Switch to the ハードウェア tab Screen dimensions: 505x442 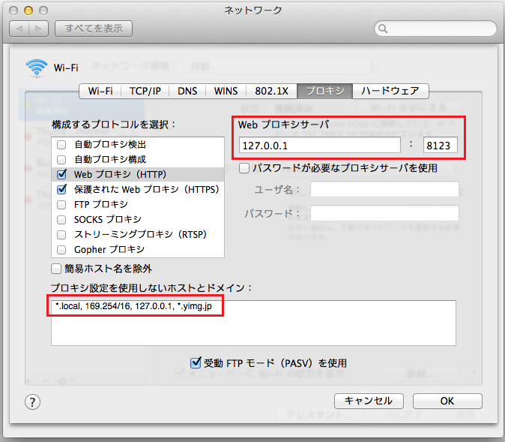pyautogui.click(x=390, y=91)
